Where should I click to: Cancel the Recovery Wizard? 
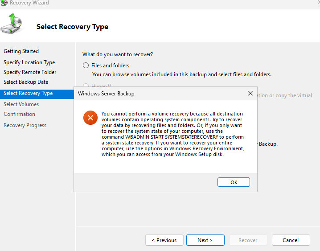(x=291, y=240)
